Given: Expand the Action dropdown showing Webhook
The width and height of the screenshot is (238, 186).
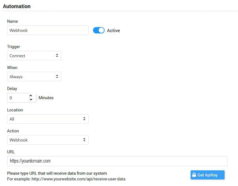Looking at the screenshot, I should (48, 140).
